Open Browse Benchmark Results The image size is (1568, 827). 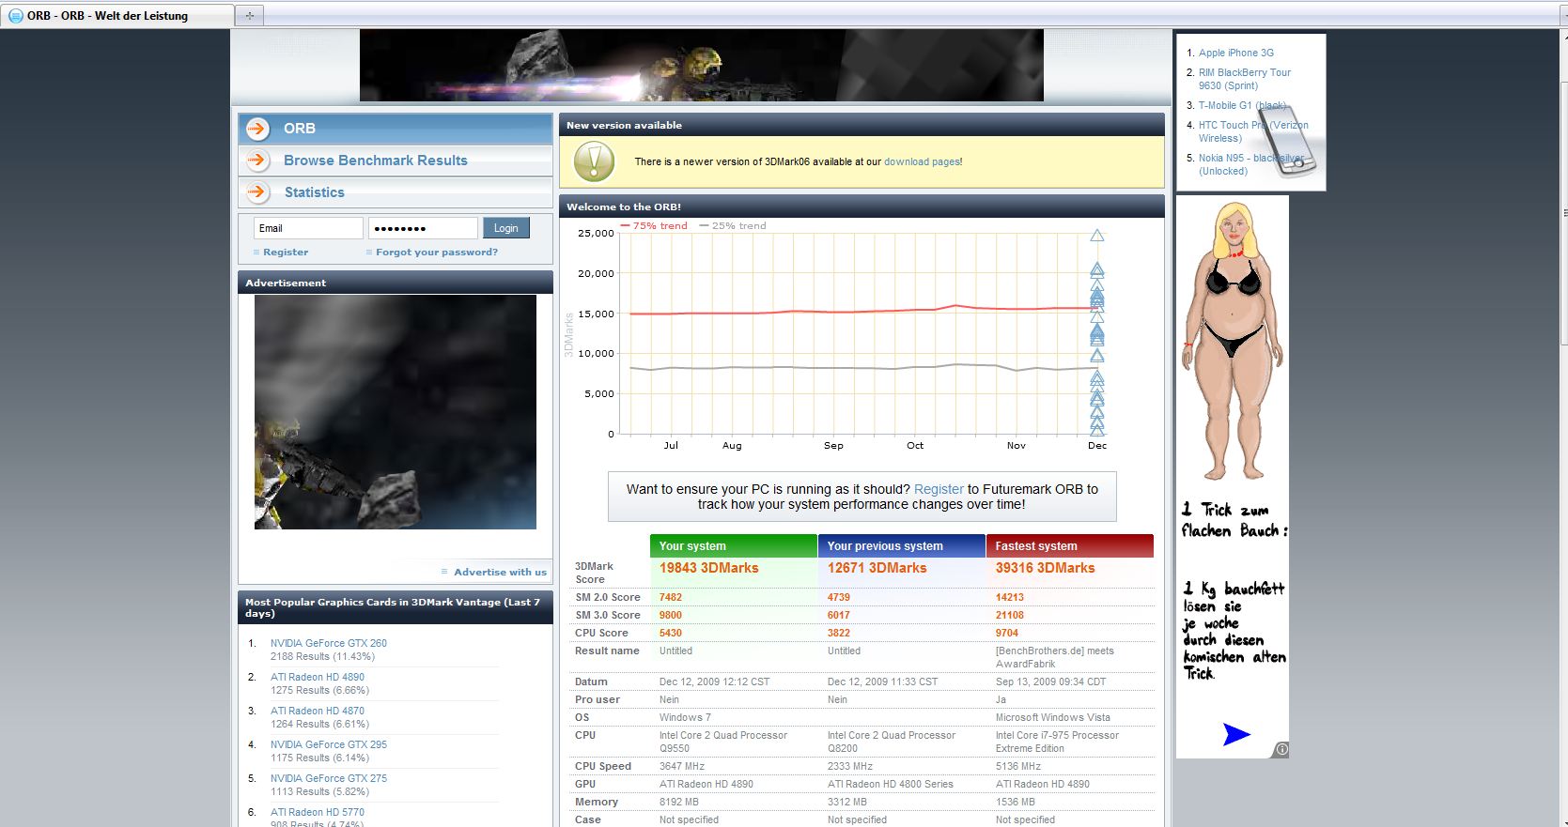pyautogui.click(x=396, y=161)
